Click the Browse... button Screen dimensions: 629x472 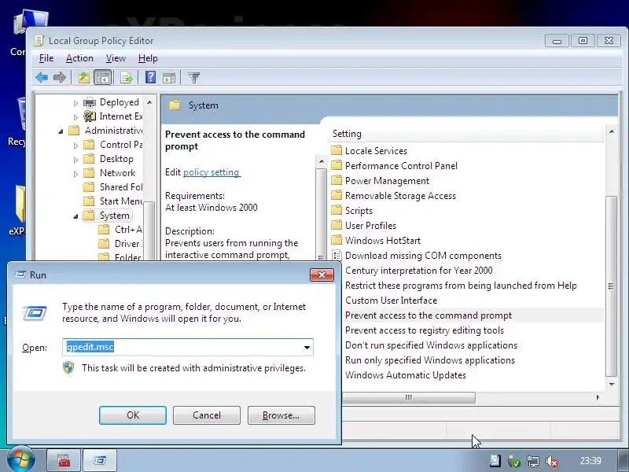[281, 415]
